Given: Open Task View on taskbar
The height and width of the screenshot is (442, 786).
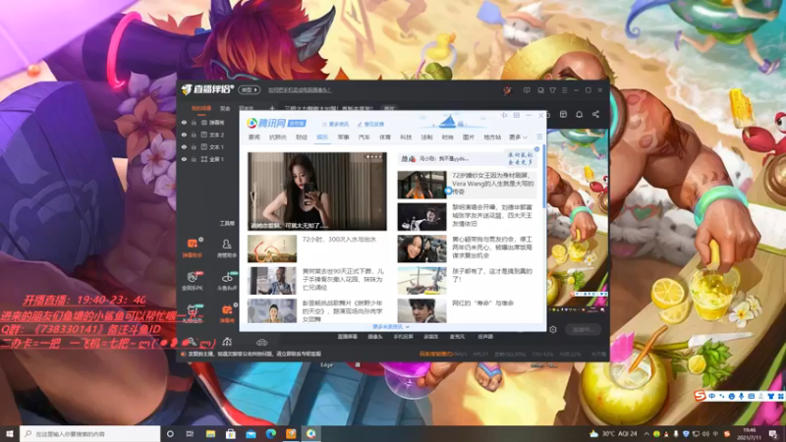Looking at the screenshot, I should click(190, 433).
